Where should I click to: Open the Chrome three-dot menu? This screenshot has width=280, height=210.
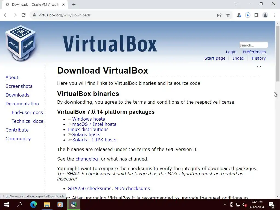pyautogui.click(x=274, y=15)
